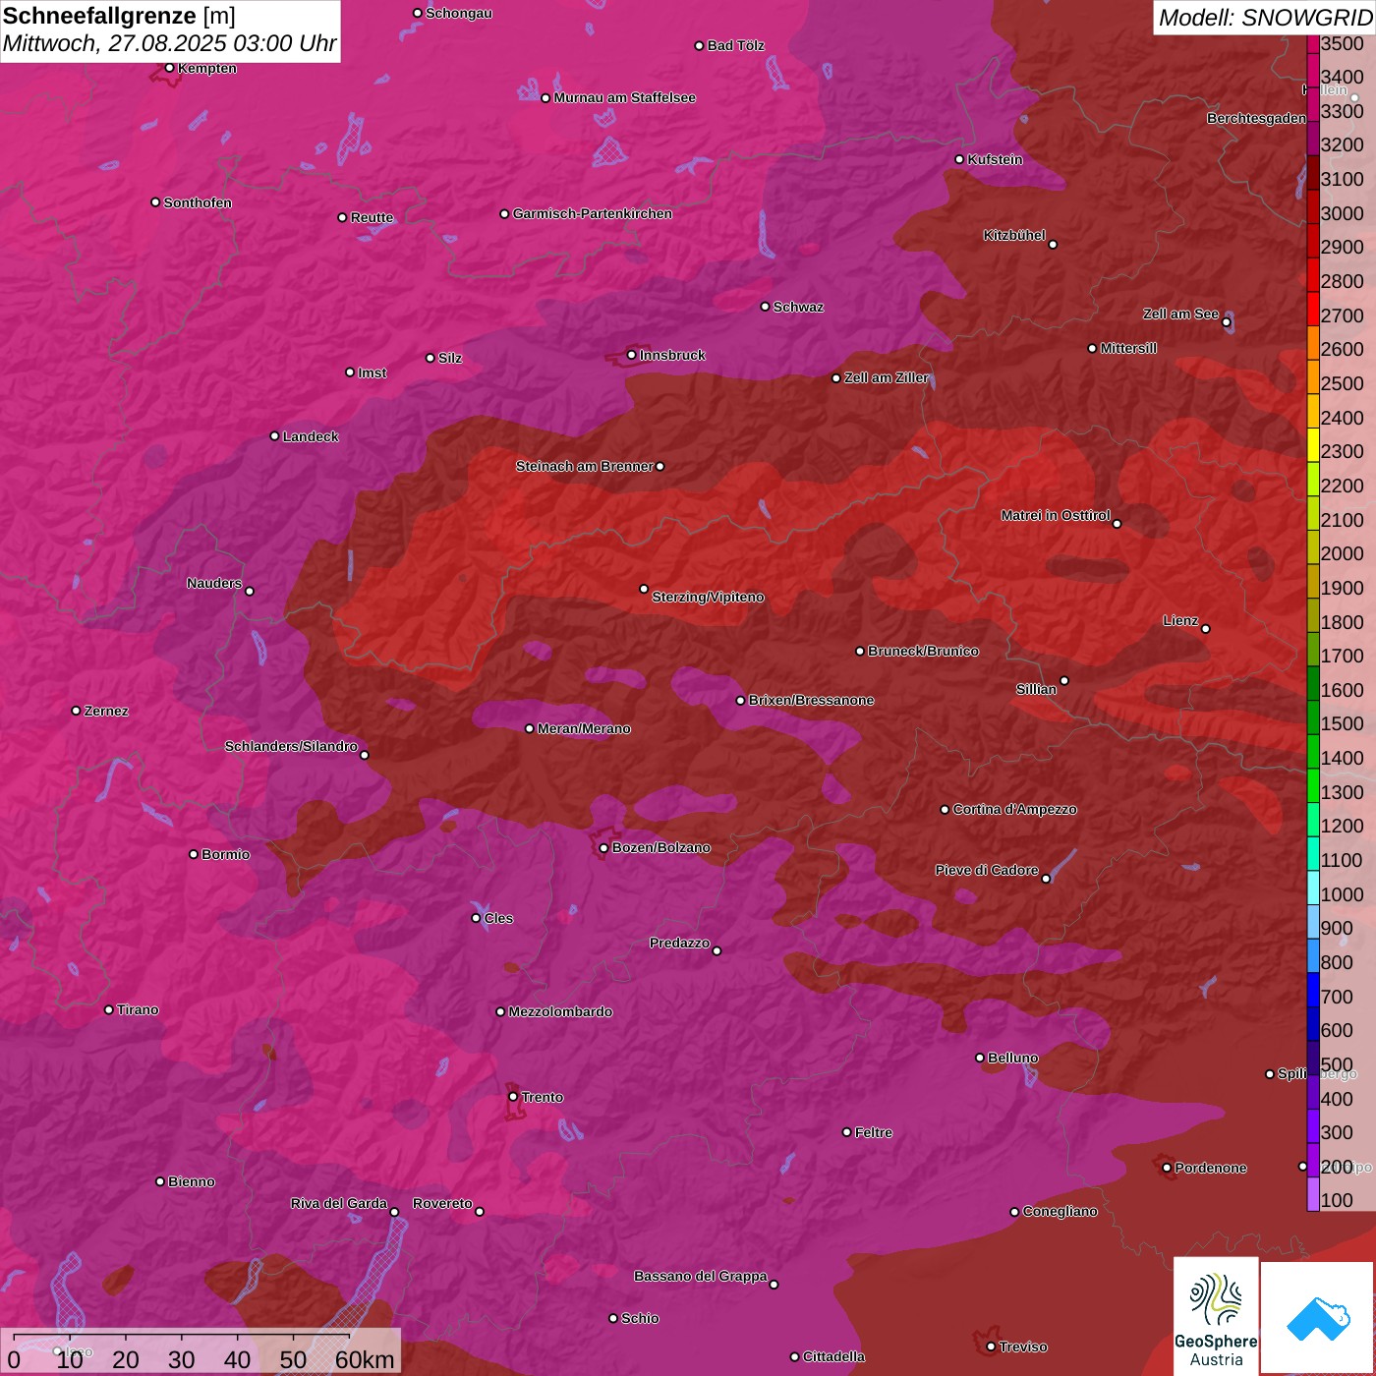
Task: Click the 3400 m magenta legend swatch
Action: tap(1313, 69)
